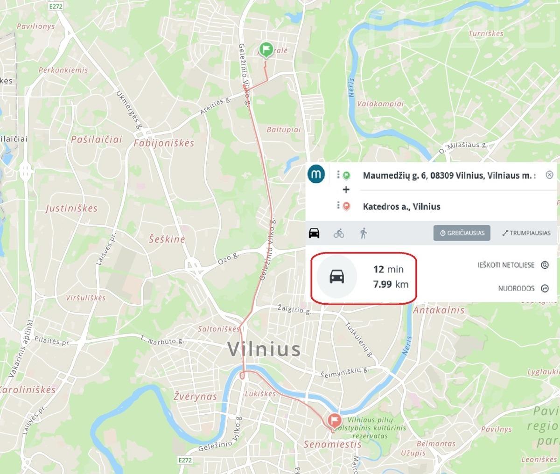Choose the Greičiausias fastest route option

[x=462, y=233]
